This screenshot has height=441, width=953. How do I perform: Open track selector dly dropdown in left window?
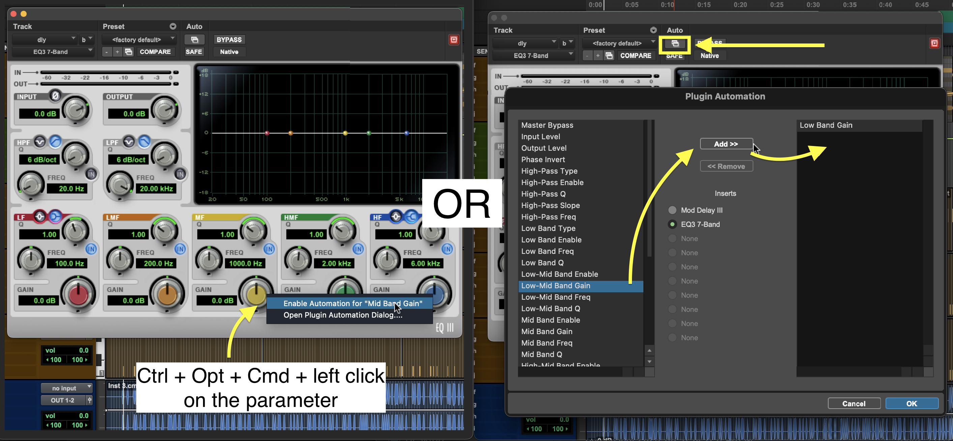click(45, 39)
